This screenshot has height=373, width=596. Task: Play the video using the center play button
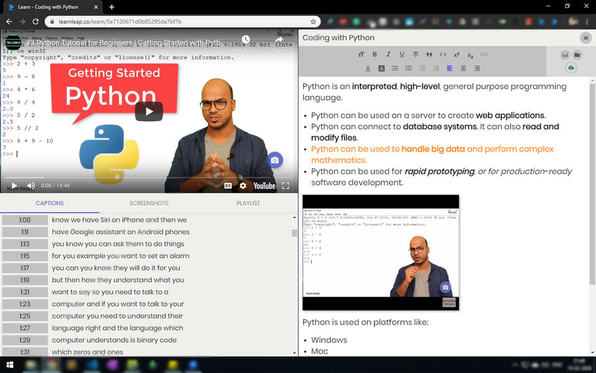click(149, 111)
